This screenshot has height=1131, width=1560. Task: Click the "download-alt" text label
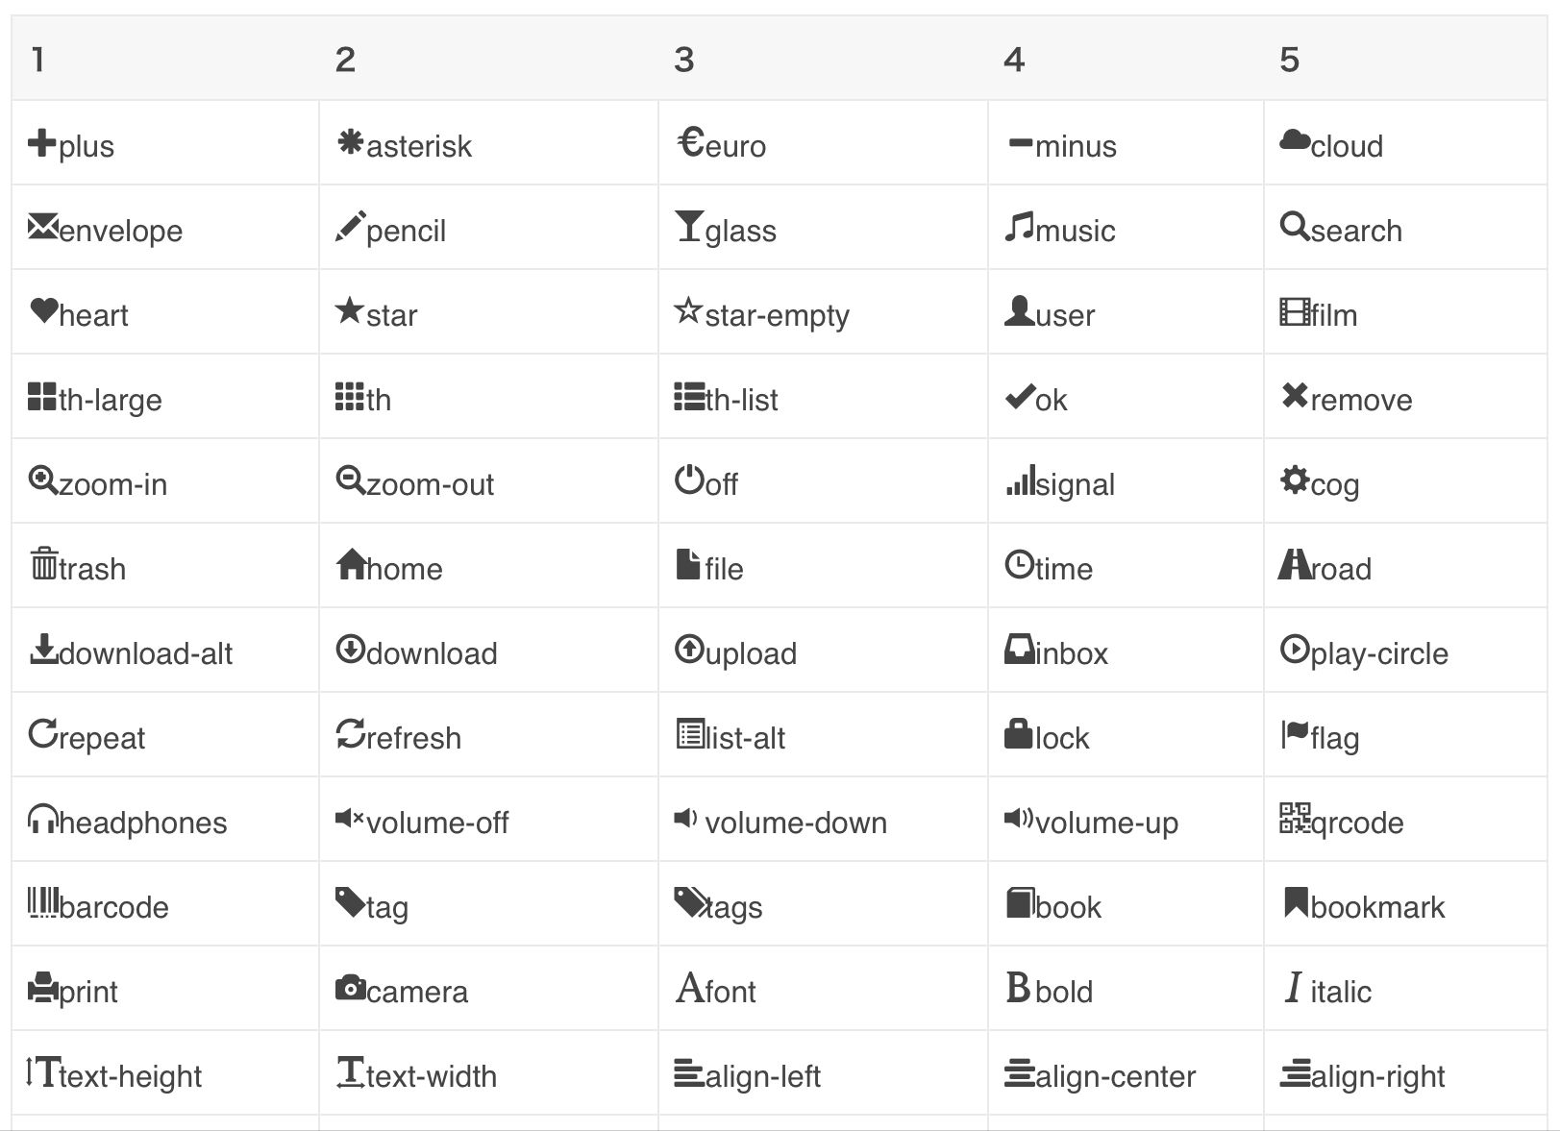[x=145, y=653]
